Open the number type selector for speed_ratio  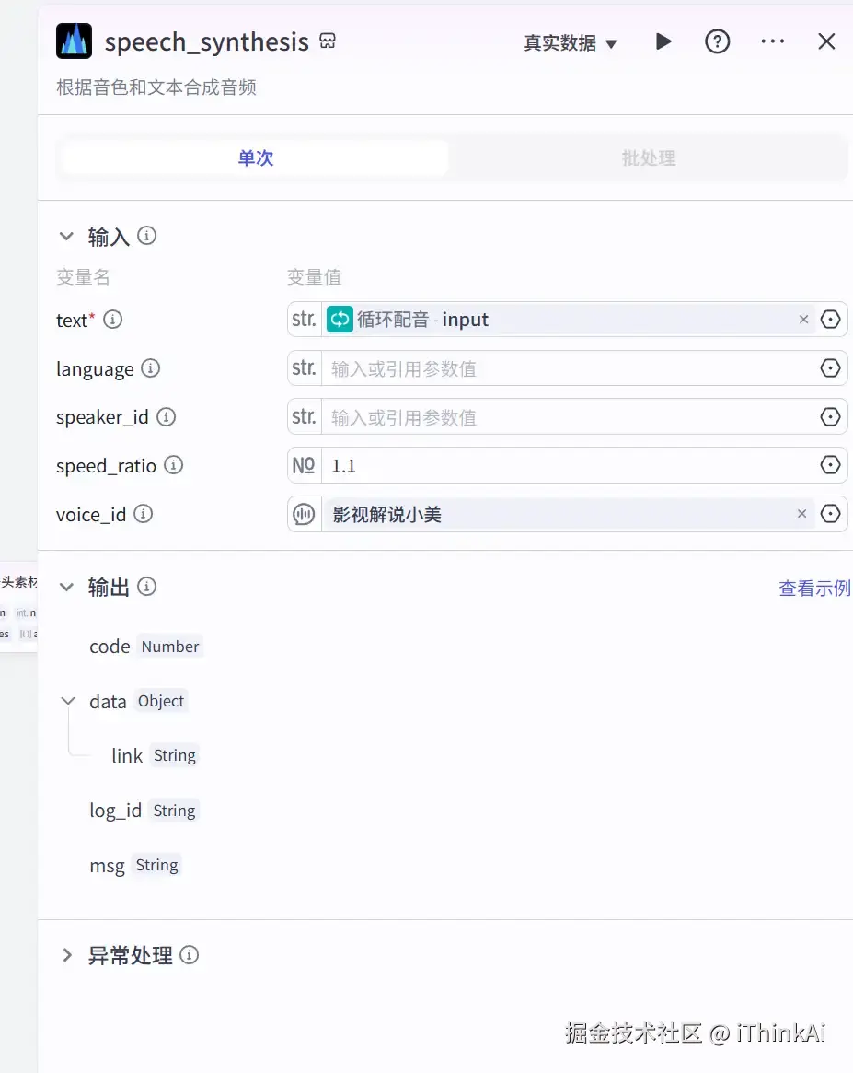(x=305, y=465)
